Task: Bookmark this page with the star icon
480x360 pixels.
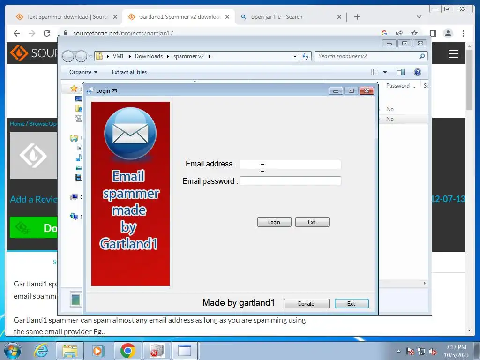Action: click(414, 33)
